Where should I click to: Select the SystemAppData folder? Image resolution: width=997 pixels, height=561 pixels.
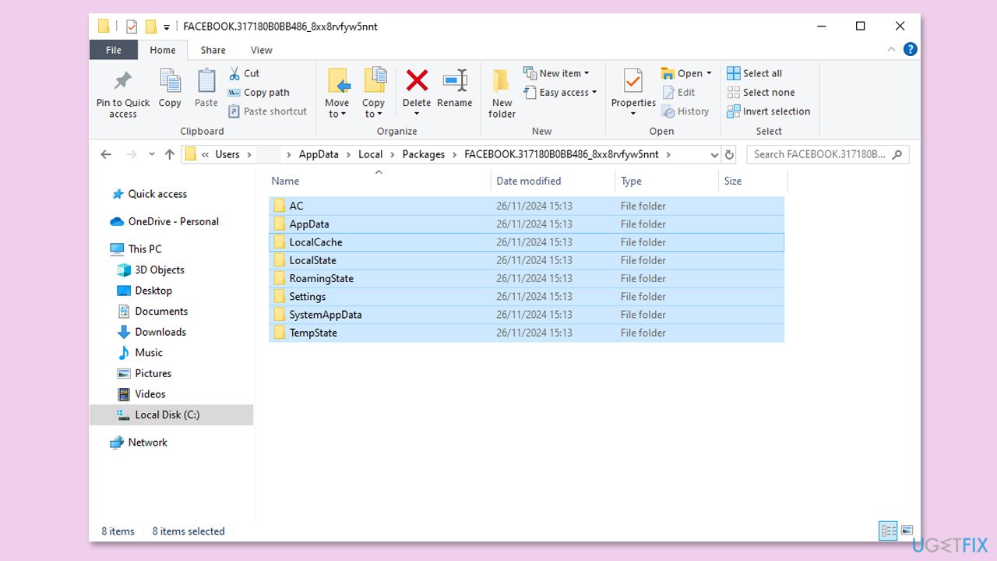pyautogui.click(x=527, y=315)
